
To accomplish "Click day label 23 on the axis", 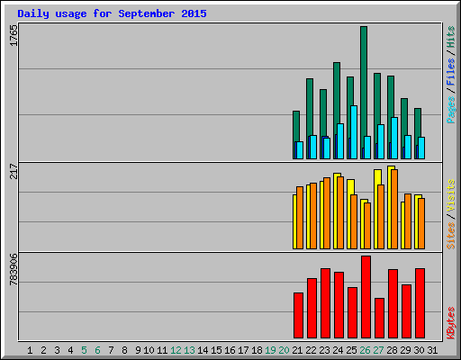I will coord(324,350).
